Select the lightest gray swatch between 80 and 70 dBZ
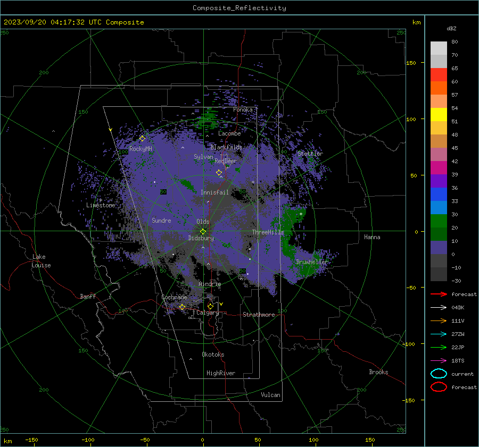 point(439,48)
